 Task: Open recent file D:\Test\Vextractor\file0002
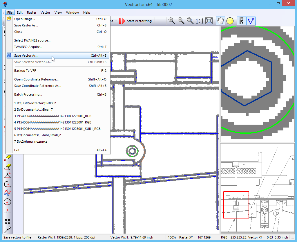coord(35,103)
